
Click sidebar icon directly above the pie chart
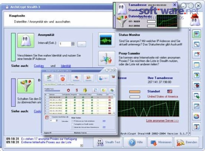click(x=197, y=106)
